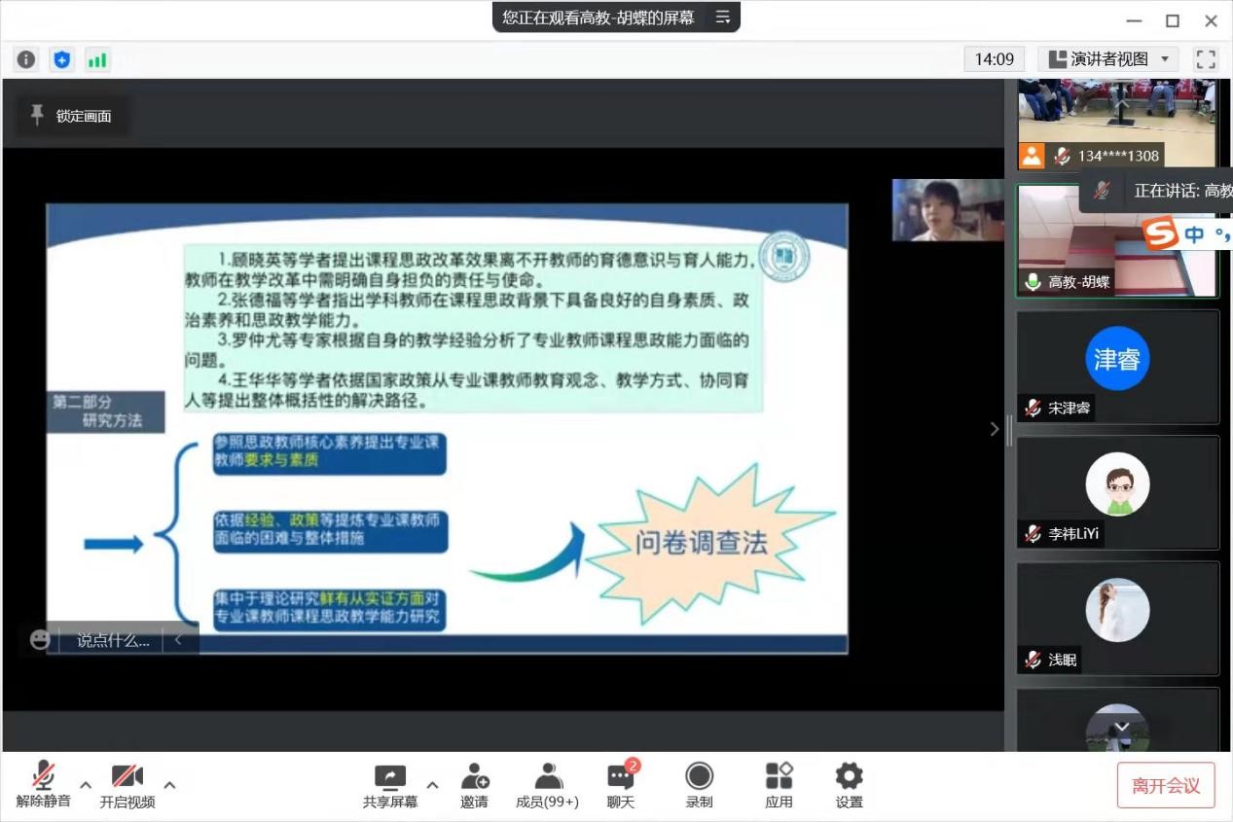Expand the audio options arrow beside microphone
The width and height of the screenshot is (1233, 822).
tap(86, 785)
